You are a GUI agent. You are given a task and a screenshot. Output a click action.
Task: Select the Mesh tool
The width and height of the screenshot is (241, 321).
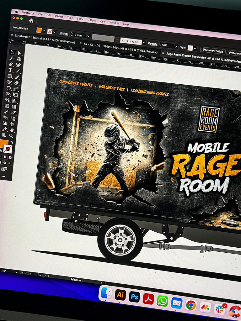[7, 106]
